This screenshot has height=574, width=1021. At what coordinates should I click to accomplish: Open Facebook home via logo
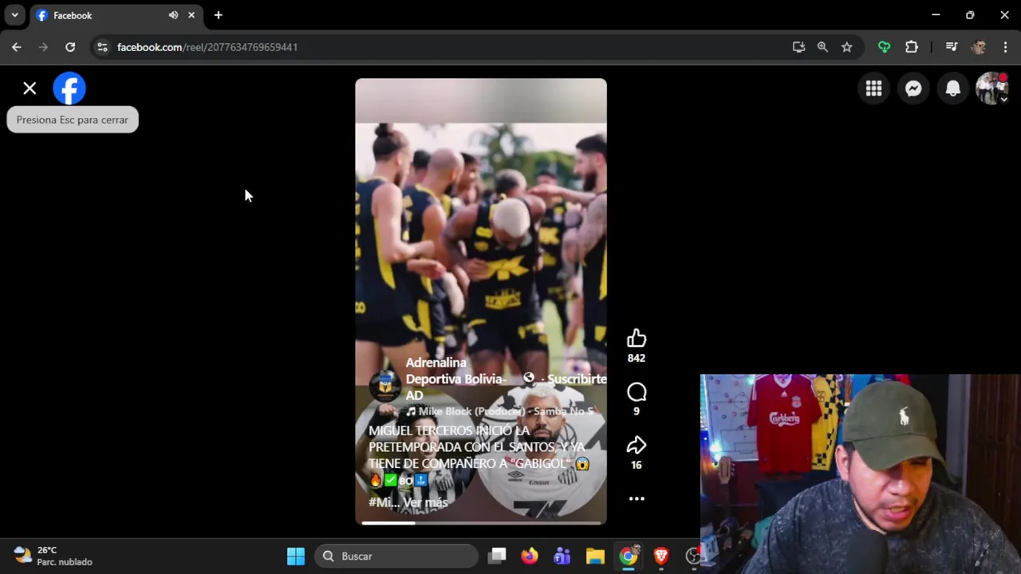[69, 88]
